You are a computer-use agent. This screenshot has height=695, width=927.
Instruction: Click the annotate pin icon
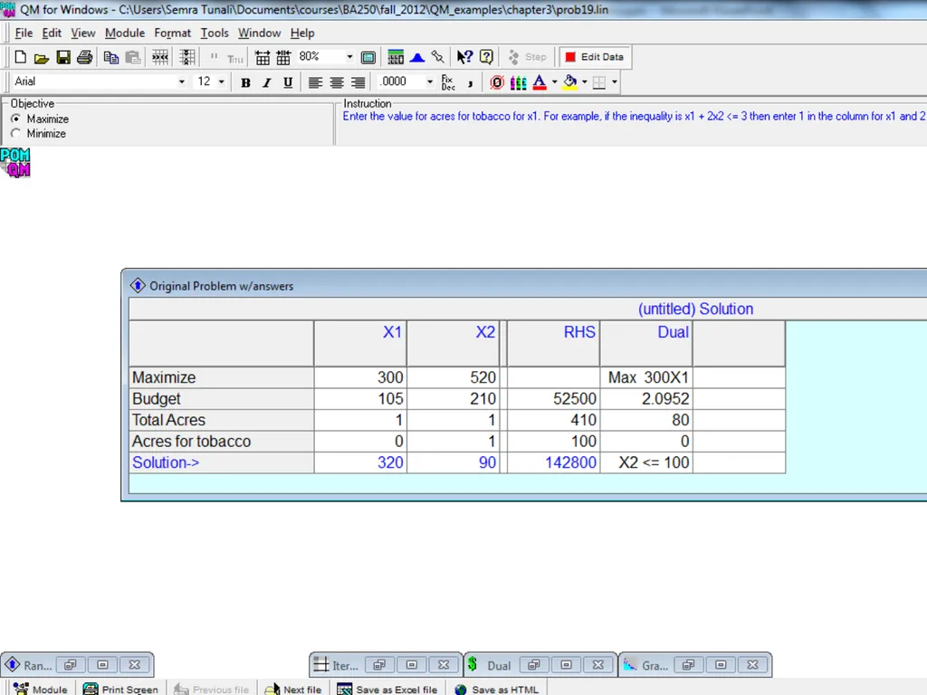coord(438,57)
